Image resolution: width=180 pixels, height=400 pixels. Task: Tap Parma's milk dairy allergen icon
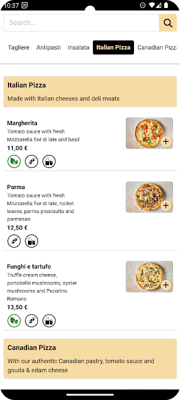[31, 241]
